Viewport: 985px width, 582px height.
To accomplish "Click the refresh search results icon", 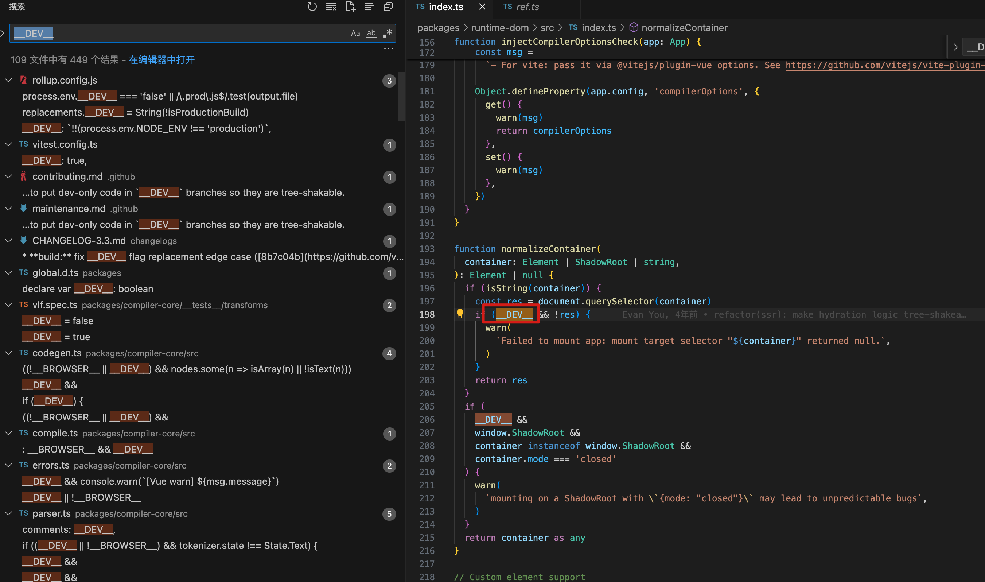I will [312, 7].
